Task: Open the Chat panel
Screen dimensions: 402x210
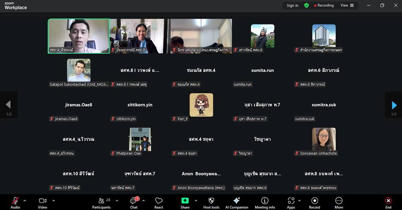Action: 134,203
